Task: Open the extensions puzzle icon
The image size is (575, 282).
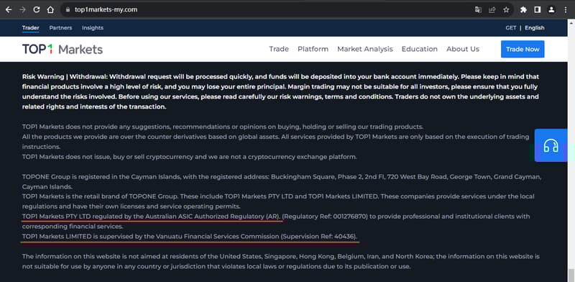Action: [523, 10]
